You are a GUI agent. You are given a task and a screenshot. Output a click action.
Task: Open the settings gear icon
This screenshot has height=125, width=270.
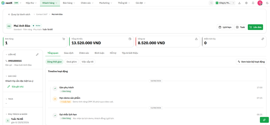click(246, 3)
